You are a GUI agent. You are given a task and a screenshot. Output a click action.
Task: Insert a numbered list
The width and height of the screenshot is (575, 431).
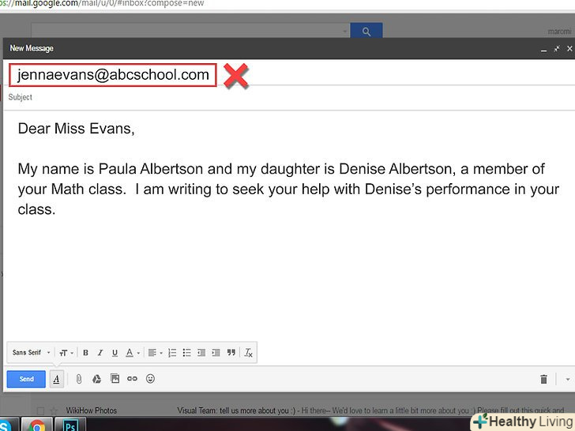(x=172, y=353)
